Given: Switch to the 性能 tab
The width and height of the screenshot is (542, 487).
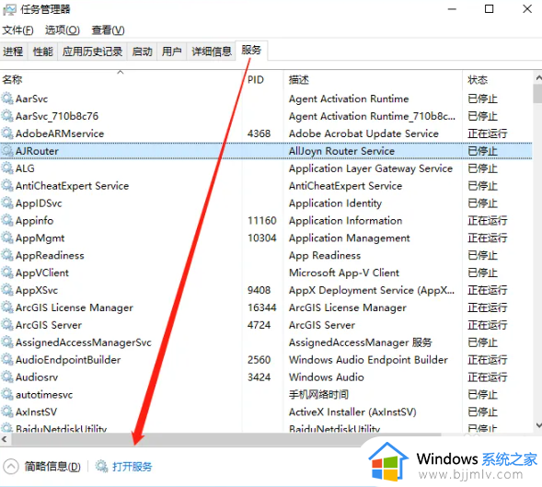Looking at the screenshot, I should click(43, 52).
